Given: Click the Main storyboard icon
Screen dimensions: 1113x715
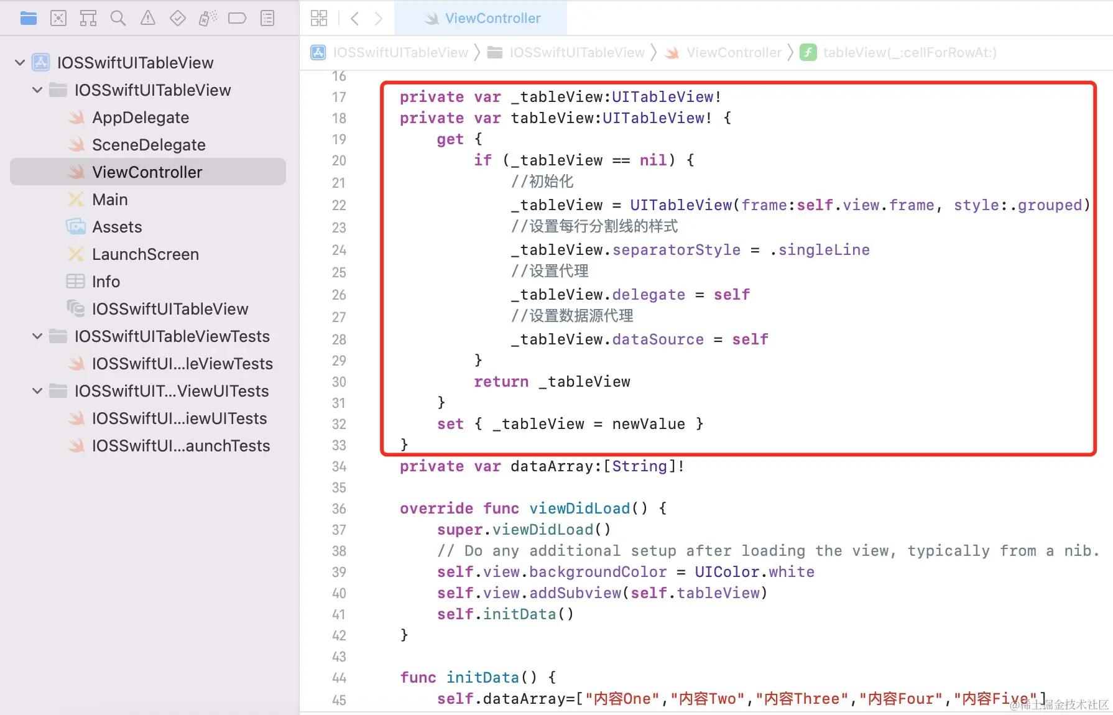Looking at the screenshot, I should click(x=76, y=200).
